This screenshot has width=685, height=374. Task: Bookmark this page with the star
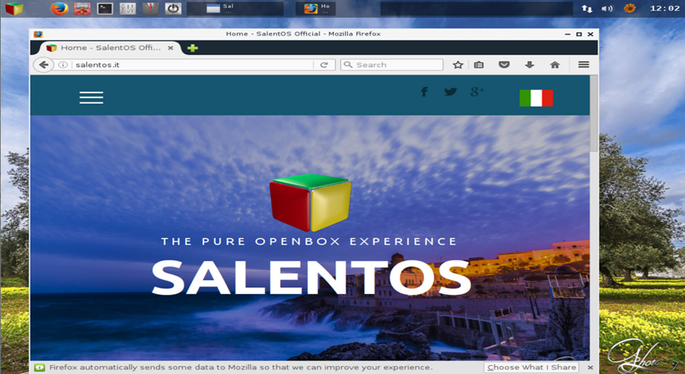[457, 64]
